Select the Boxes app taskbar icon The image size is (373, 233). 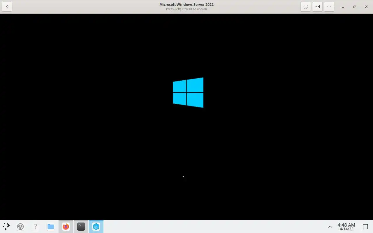coord(96,227)
